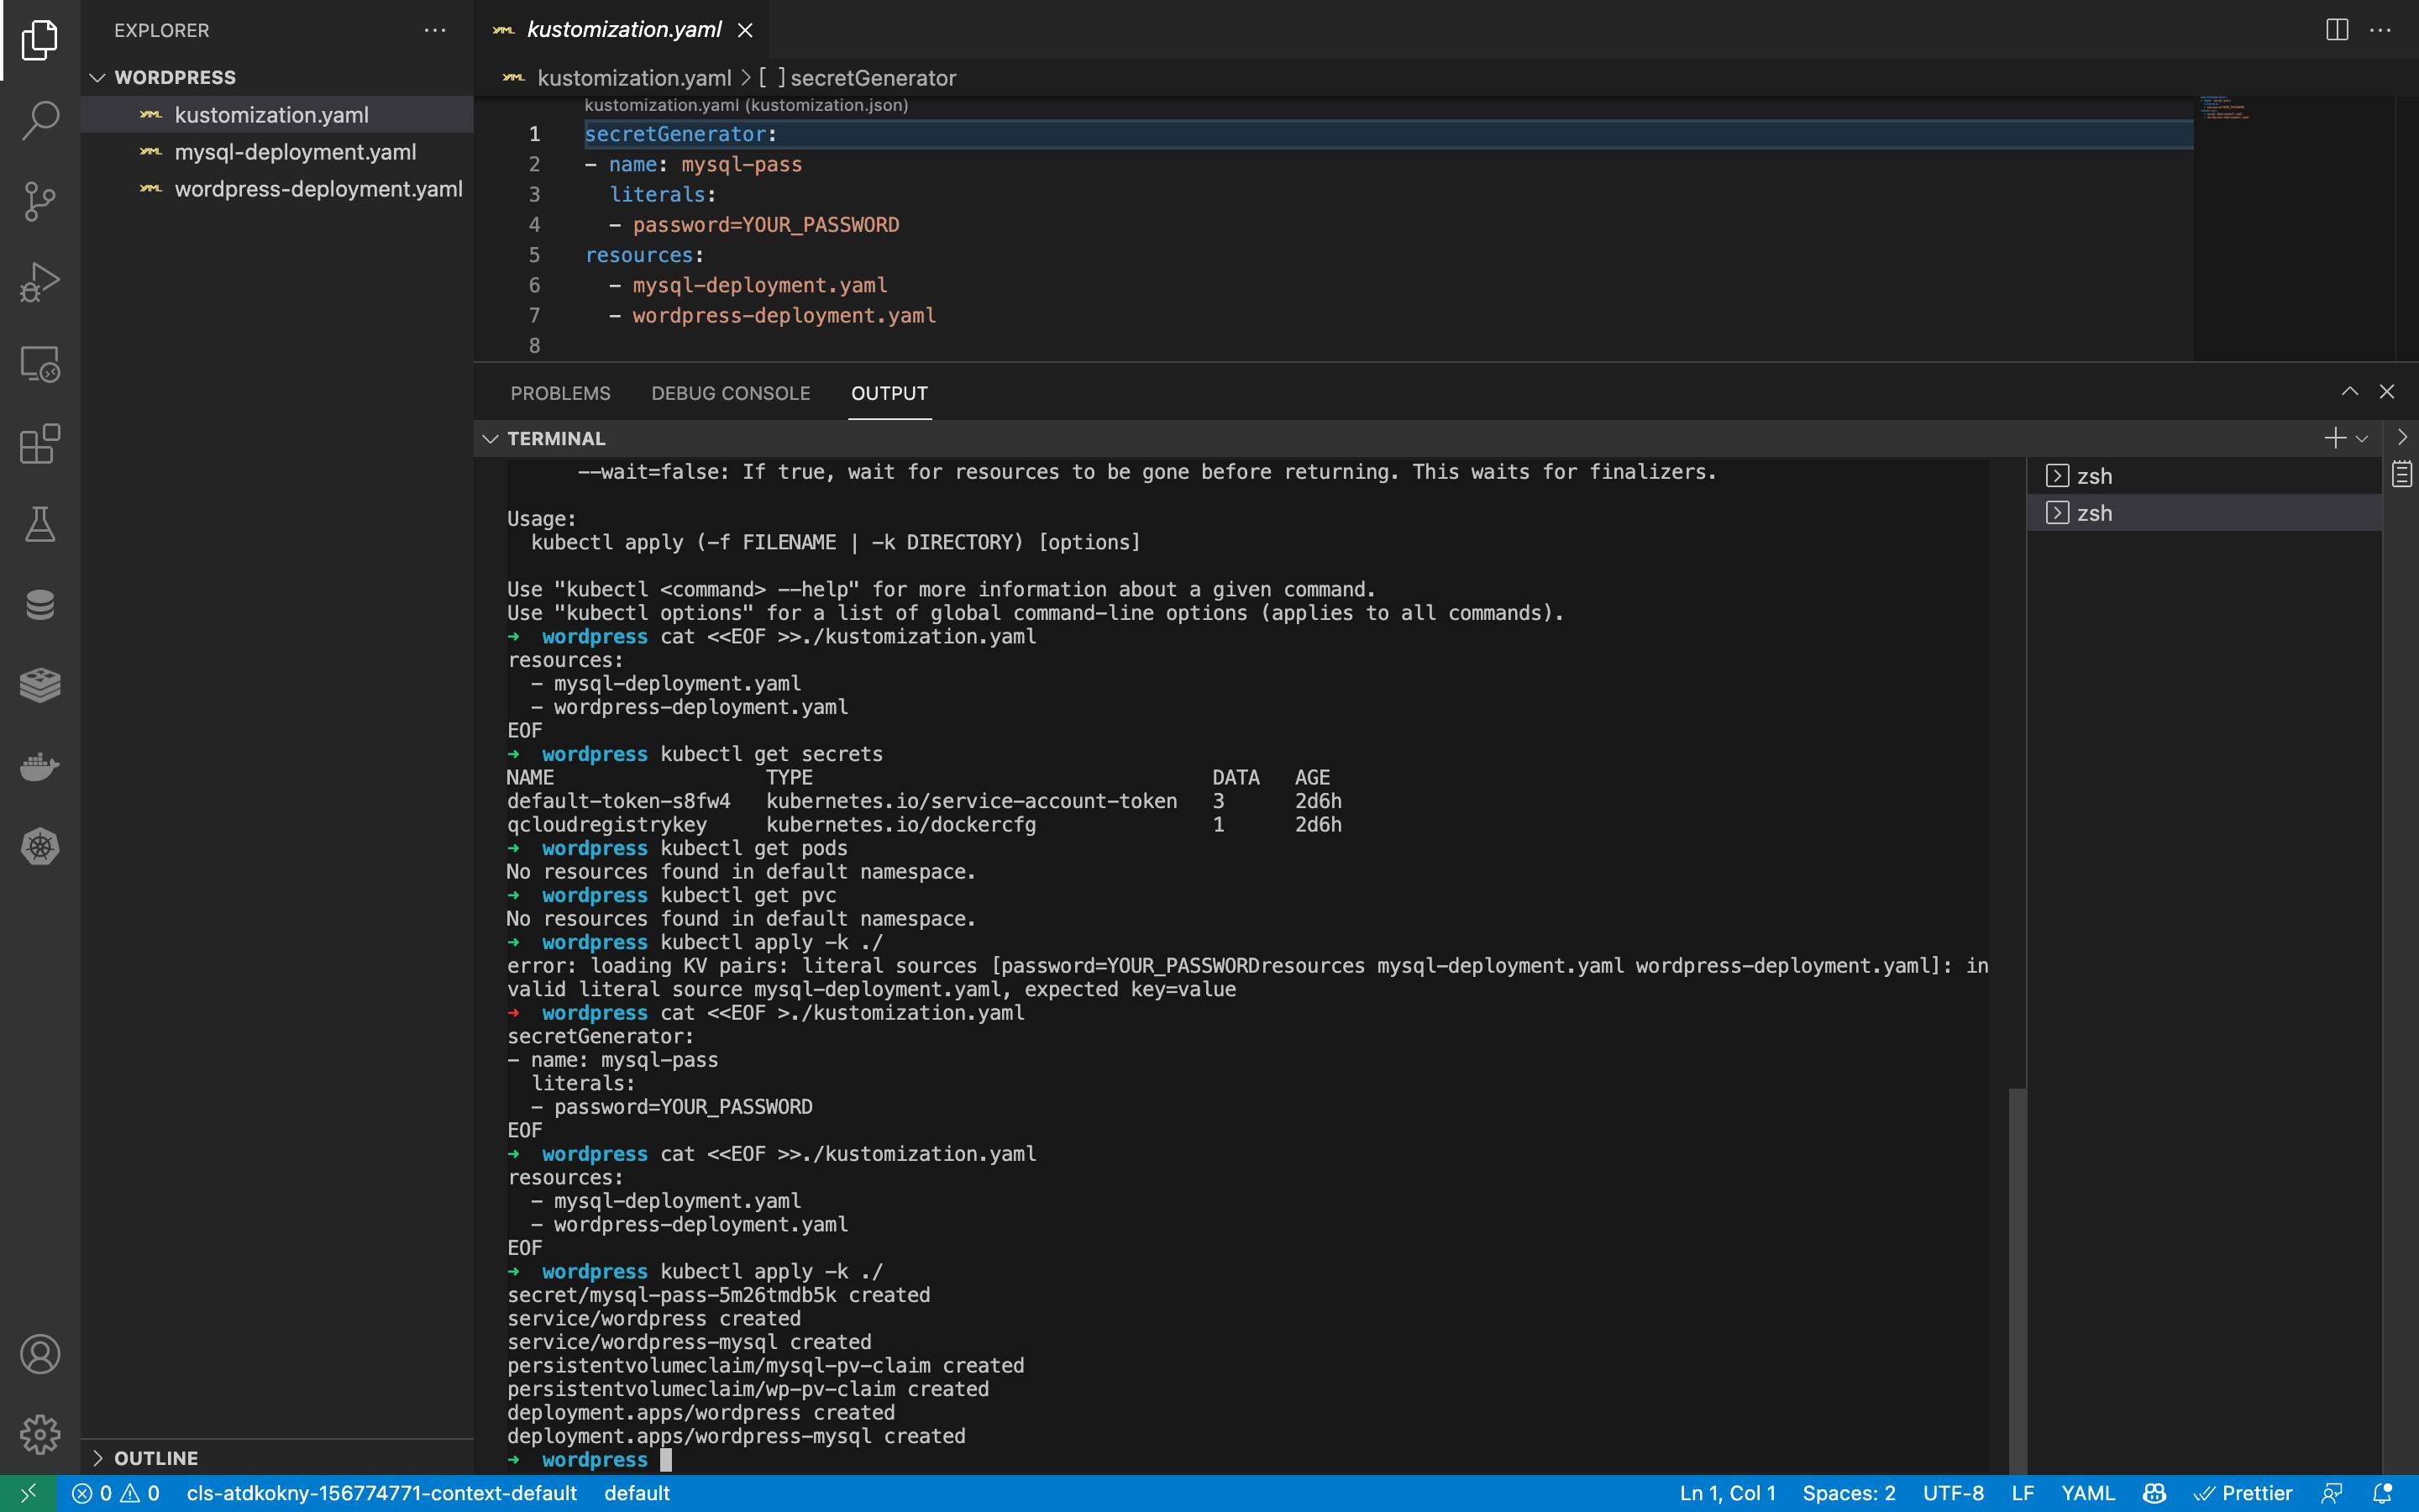This screenshot has width=2419, height=1512.
Task: Split the editor to the right
Action: tap(2336, 30)
